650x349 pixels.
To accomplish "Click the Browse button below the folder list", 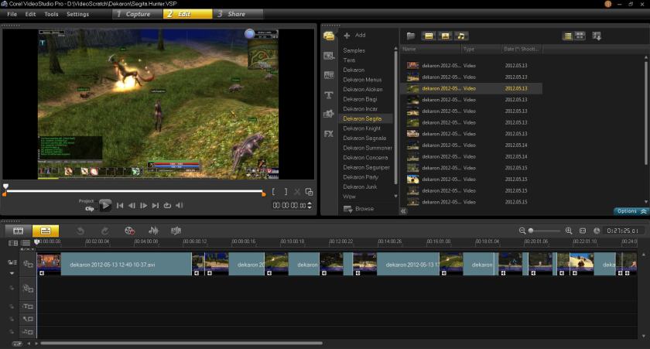I will (x=359, y=209).
